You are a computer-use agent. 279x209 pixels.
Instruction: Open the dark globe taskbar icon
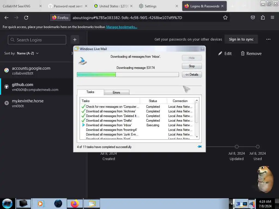[x=58, y=204]
